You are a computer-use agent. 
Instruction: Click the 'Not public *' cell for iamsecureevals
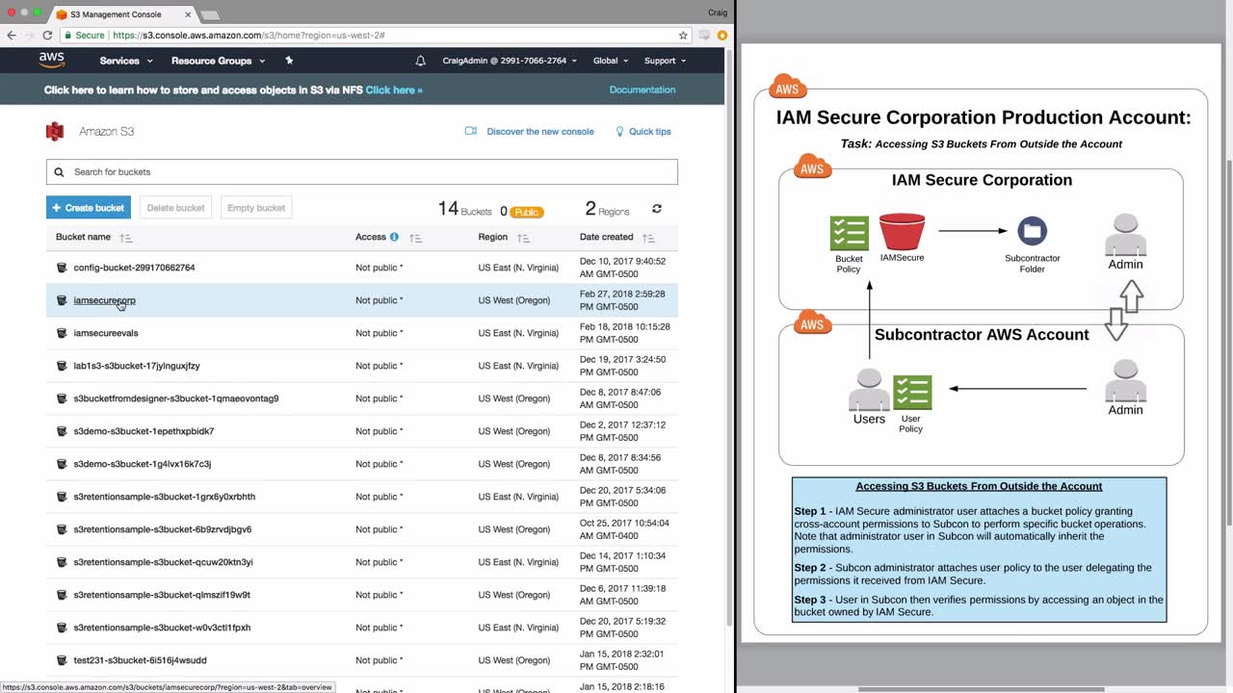tap(380, 333)
